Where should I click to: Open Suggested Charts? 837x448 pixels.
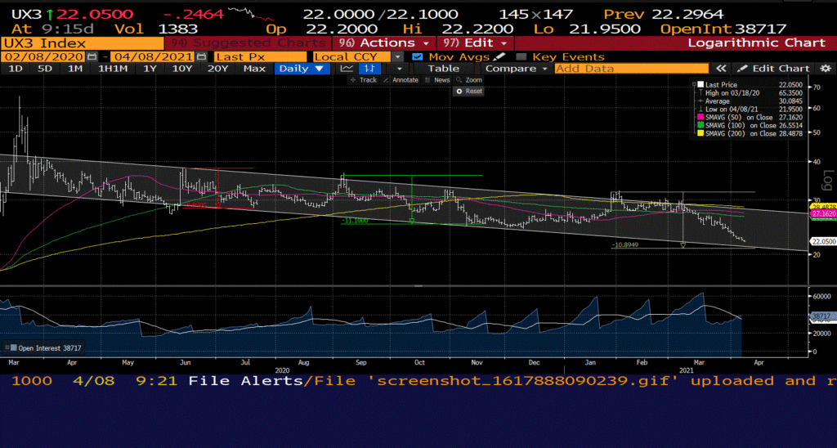pos(247,43)
